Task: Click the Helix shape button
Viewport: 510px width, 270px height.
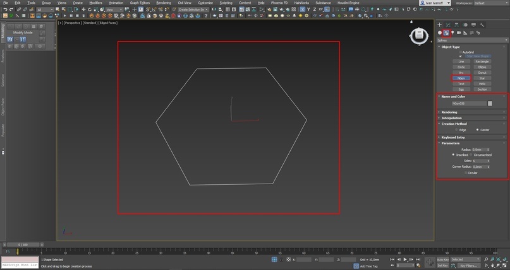Action: click(482, 84)
